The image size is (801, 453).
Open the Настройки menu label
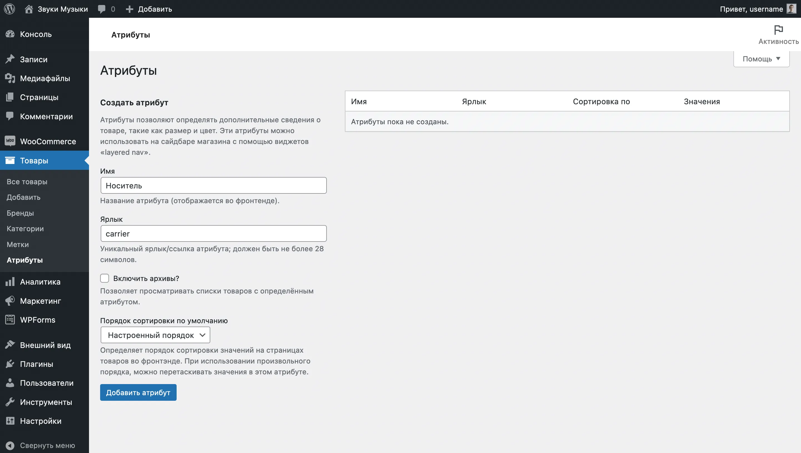click(41, 421)
